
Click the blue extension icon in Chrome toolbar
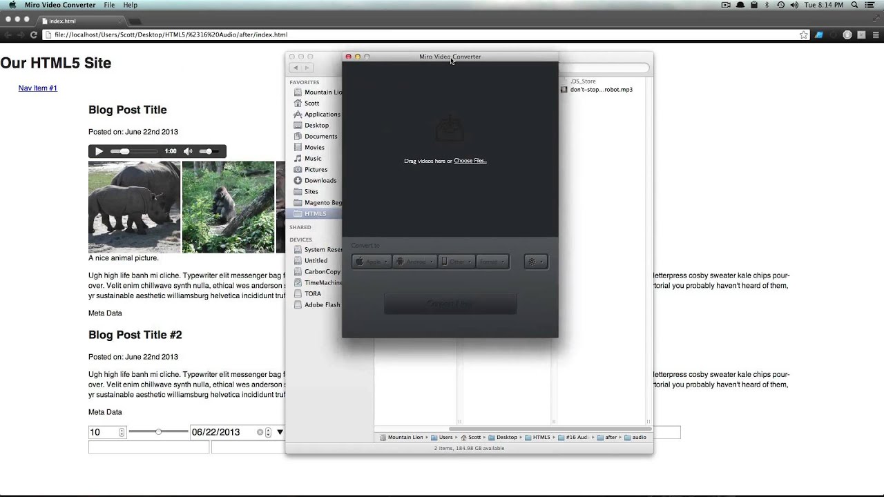pyautogui.click(x=819, y=35)
